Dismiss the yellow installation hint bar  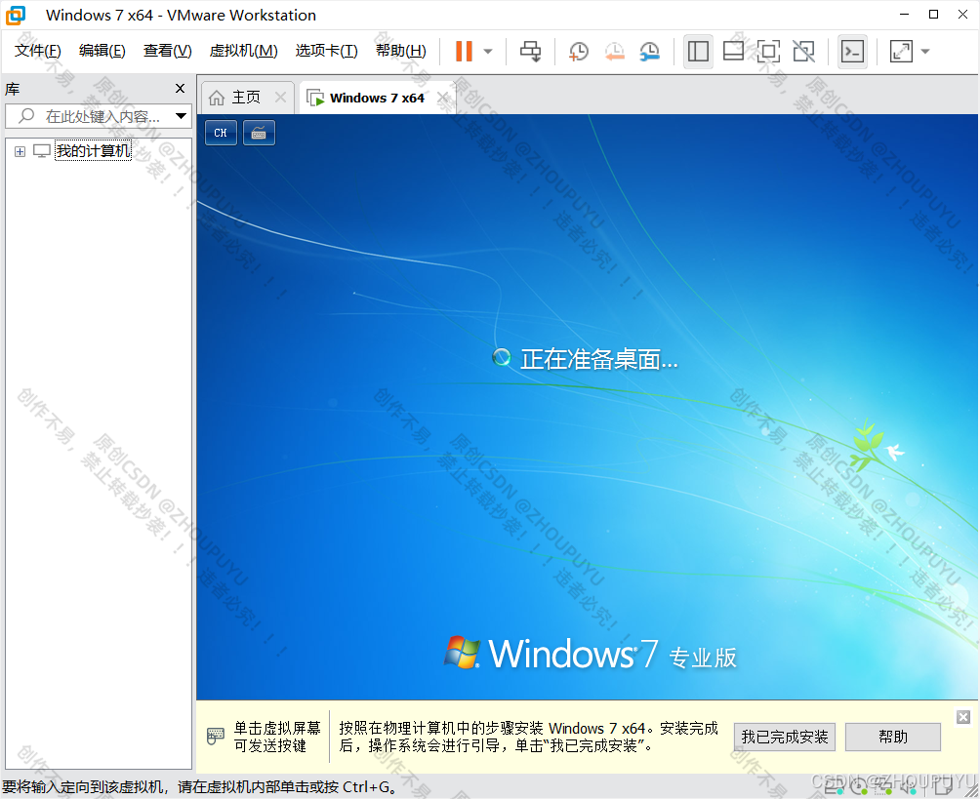tap(963, 717)
